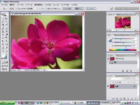Screen dimensions: 140x105
Task: Click the Windows スタート button
Action: pyautogui.click(x=7, y=103)
